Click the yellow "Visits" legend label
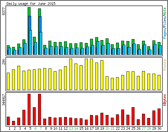This screenshot has height=132, width=168. coord(165,65)
